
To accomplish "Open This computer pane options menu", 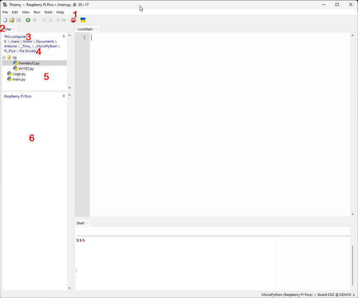I will coord(64,37).
